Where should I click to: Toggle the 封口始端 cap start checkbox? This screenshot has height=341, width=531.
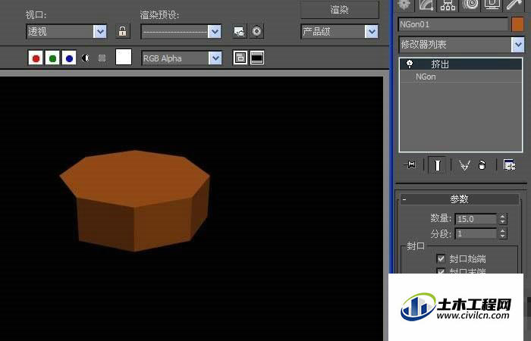click(441, 259)
